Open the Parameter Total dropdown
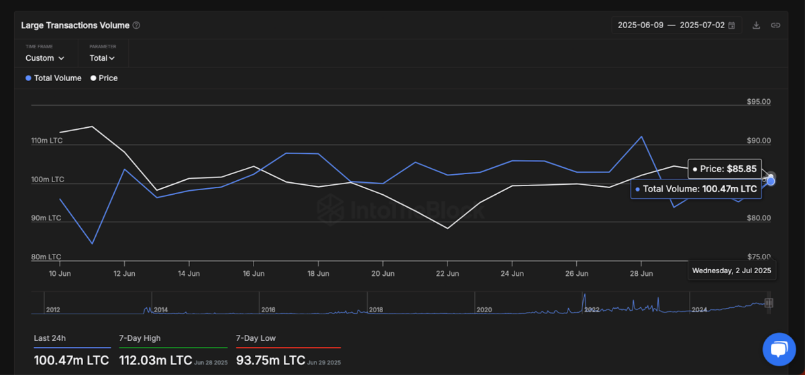Image resolution: width=805 pixels, height=375 pixels. [x=102, y=58]
